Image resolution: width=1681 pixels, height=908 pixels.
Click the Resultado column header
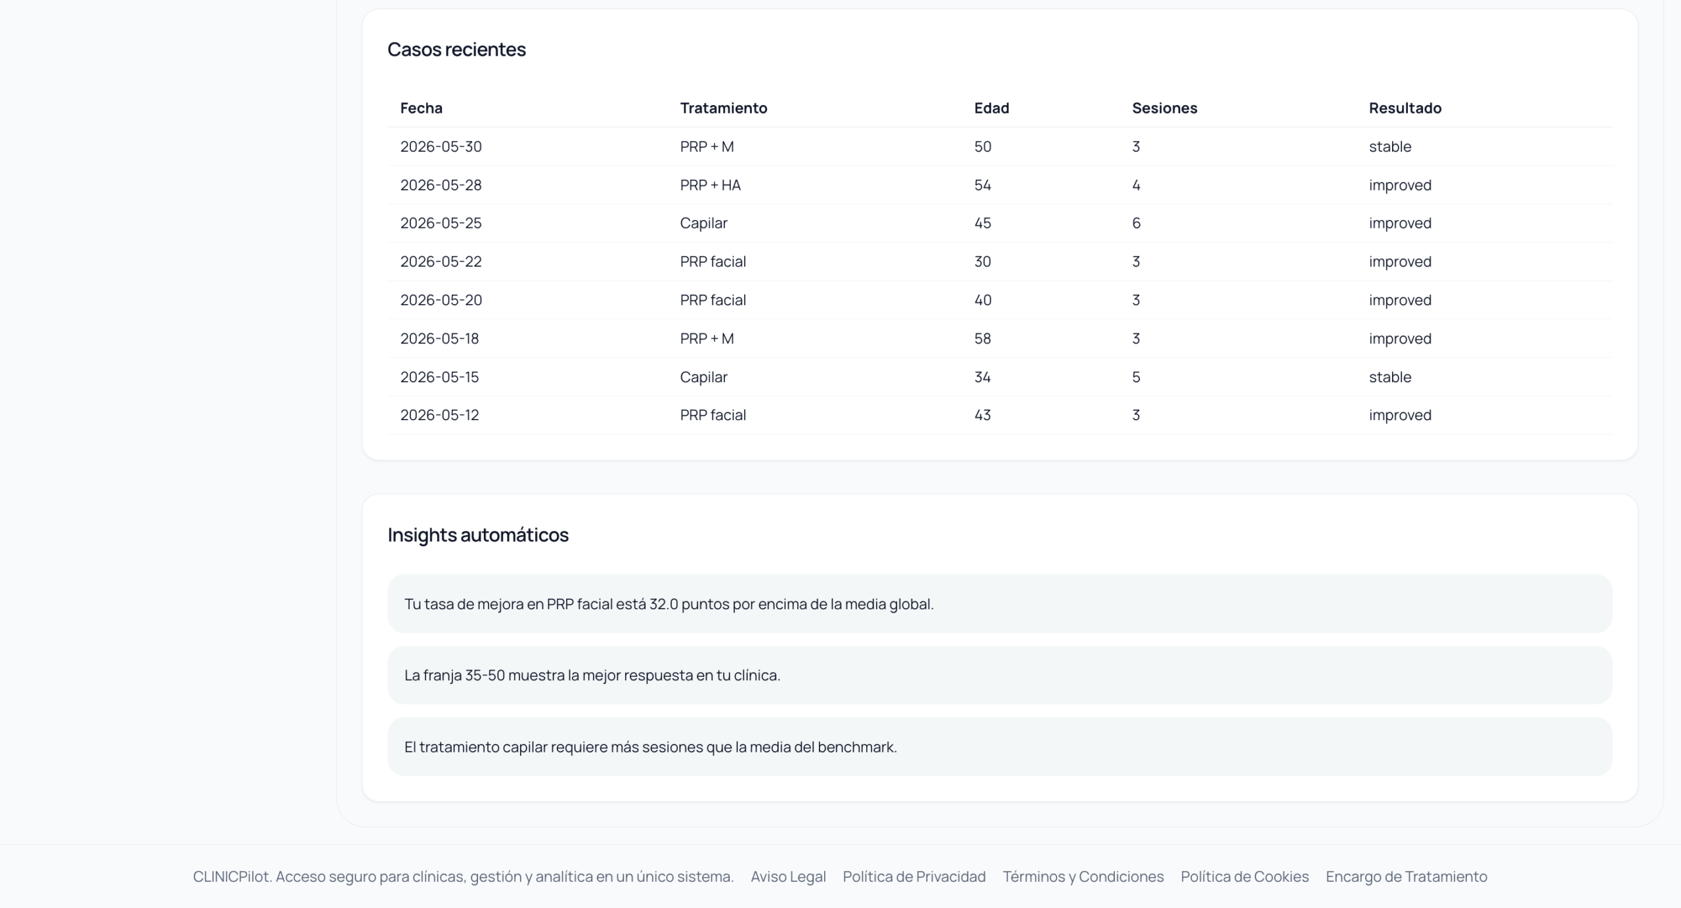click(x=1405, y=108)
